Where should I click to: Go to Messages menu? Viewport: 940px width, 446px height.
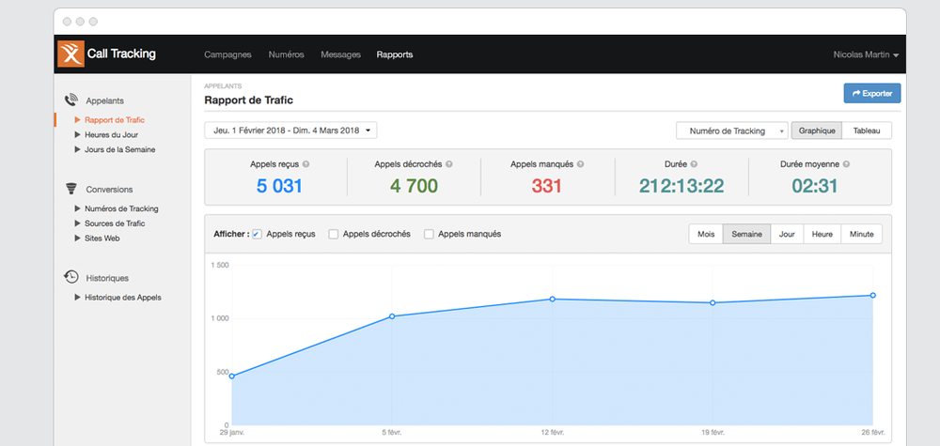[x=340, y=54]
